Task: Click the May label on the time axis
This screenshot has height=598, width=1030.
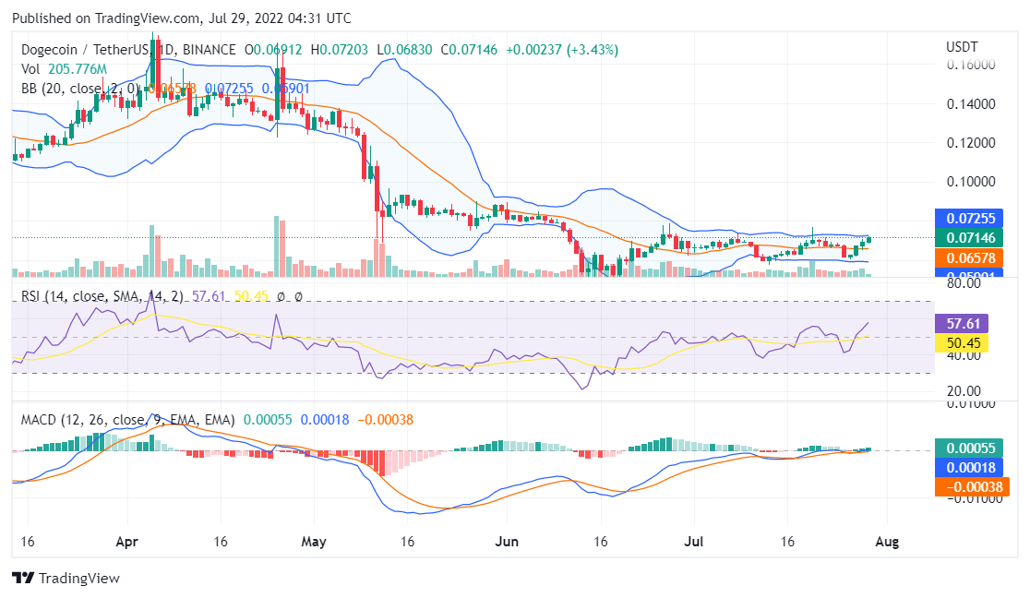Action: tap(315, 541)
